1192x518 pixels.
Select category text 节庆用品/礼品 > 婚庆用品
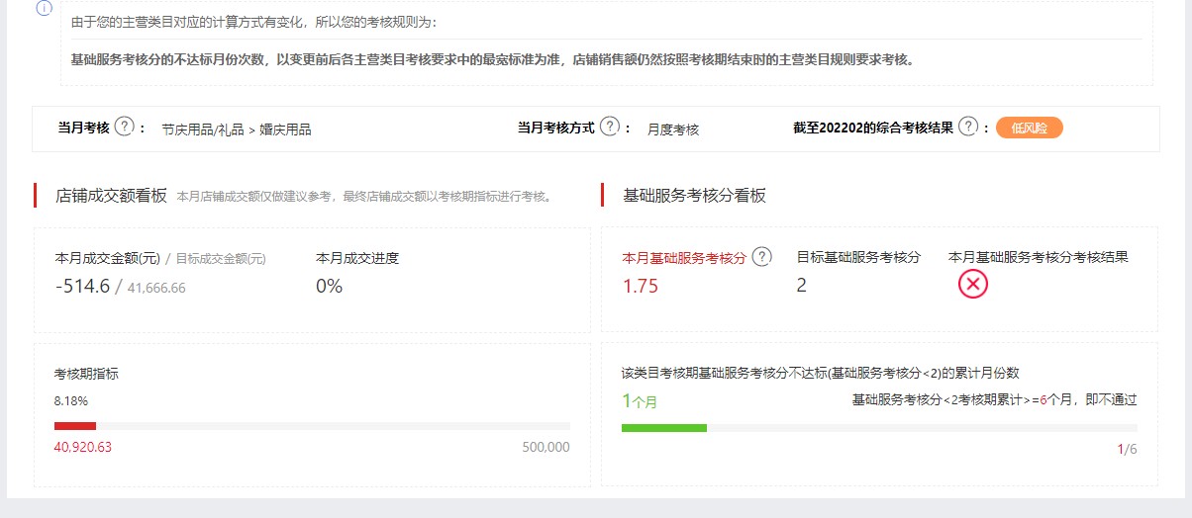[x=237, y=129]
